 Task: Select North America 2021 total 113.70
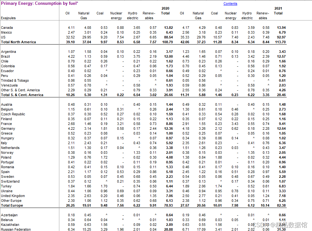[280, 42]
